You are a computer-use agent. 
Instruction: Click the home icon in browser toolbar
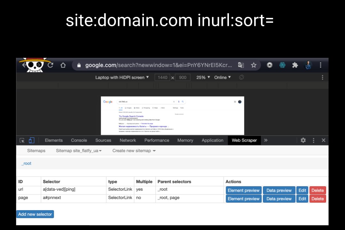63,65
